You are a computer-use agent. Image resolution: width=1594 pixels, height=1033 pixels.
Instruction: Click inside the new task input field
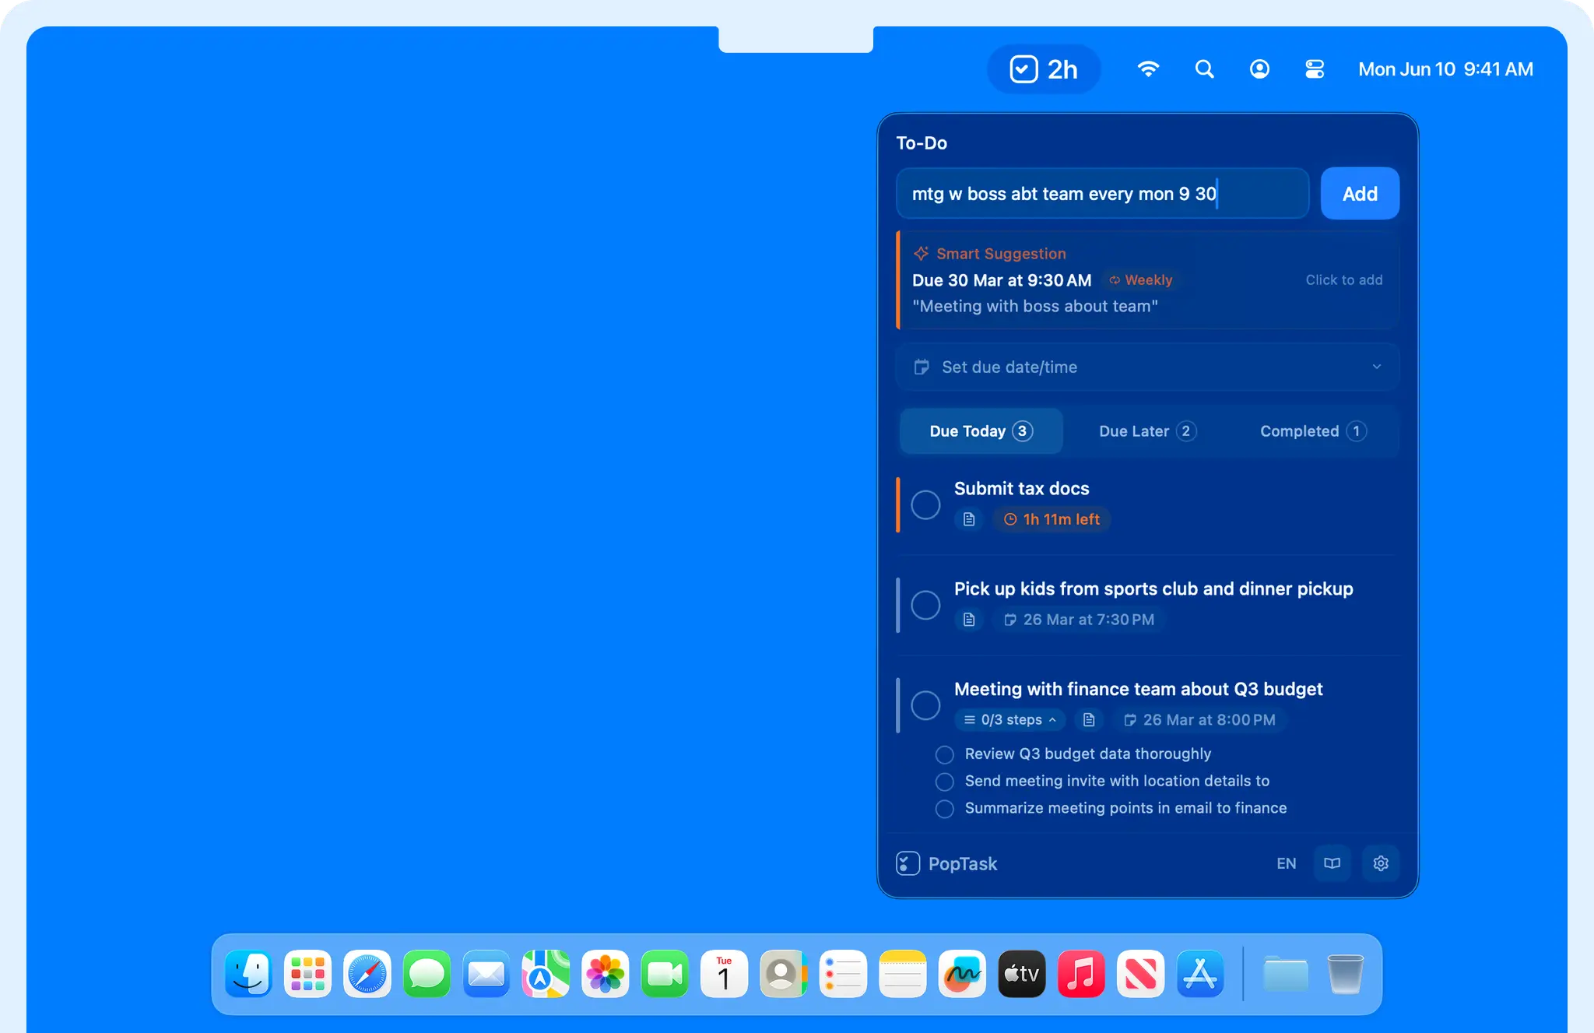click(1102, 193)
